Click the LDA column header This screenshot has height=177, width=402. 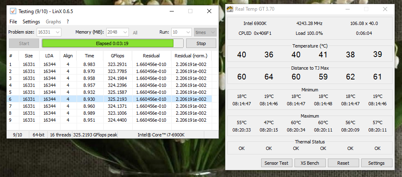tap(49, 56)
